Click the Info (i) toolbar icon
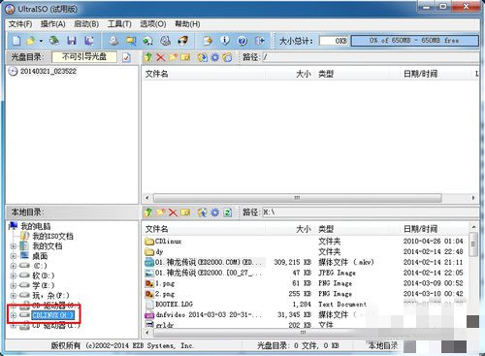Viewport: 485px width, 356px height. pyautogui.click(x=225, y=41)
